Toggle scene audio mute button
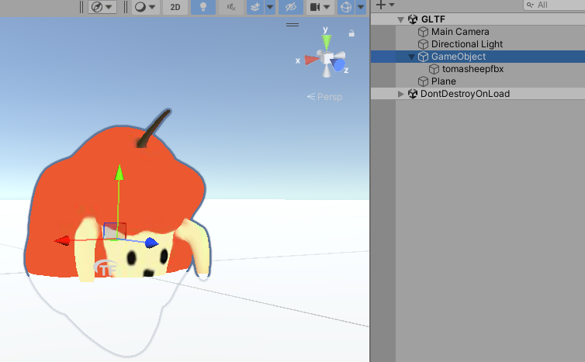Screen dimensions: 585x362 click(231, 7)
